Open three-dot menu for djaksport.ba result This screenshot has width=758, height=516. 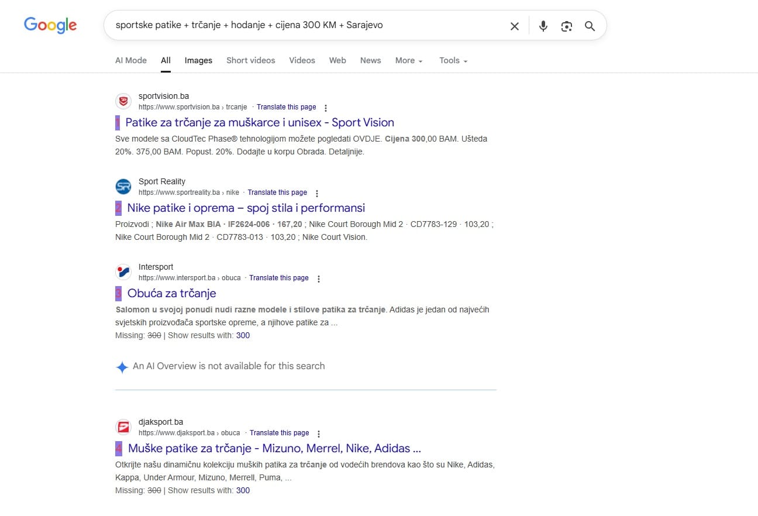[x=319, y=434]
